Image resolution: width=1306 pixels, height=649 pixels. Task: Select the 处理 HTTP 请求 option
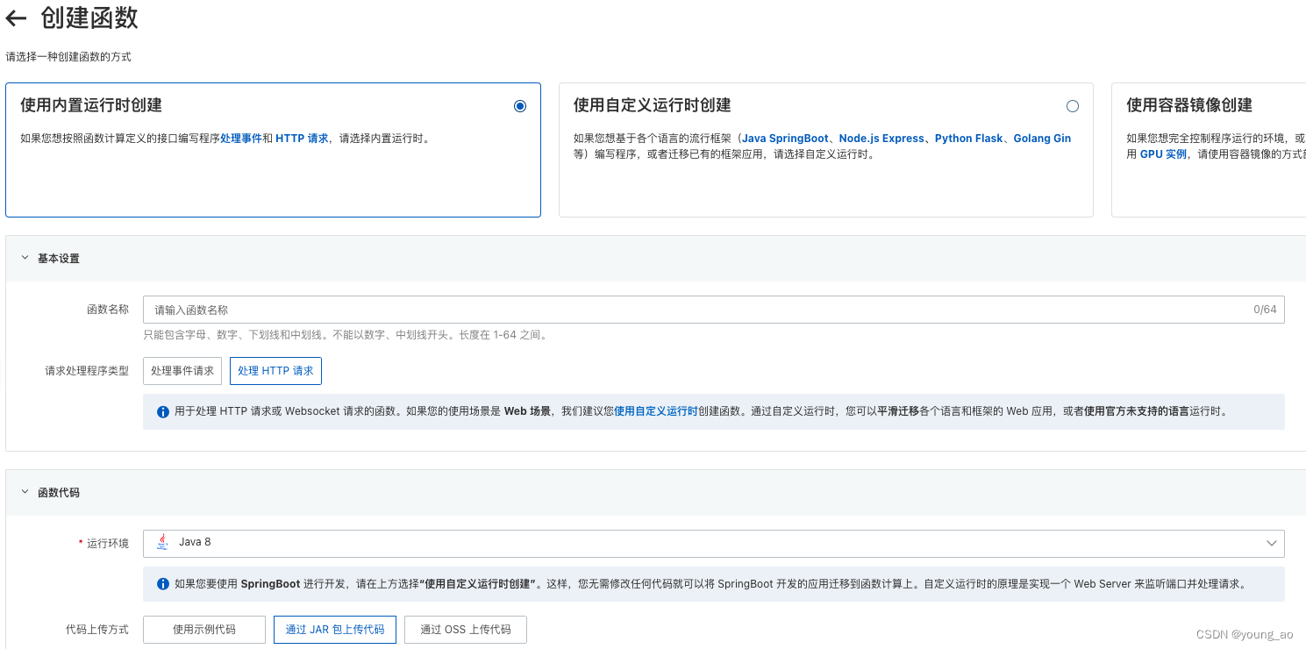coord(275,370)
